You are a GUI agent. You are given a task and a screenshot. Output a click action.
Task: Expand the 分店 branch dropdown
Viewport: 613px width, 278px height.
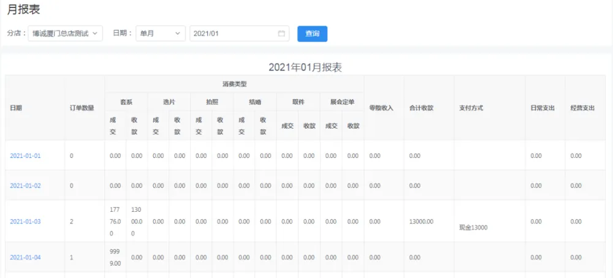[66, 34]
